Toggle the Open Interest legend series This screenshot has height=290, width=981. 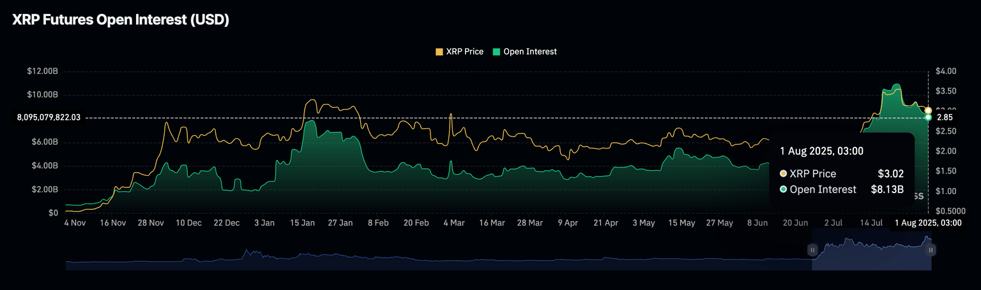[x=529, y=52]
